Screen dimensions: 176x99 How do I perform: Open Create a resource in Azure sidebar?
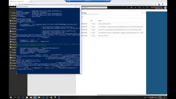(13, 13)
